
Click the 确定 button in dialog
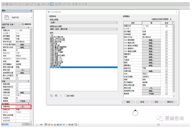point(128,102)
